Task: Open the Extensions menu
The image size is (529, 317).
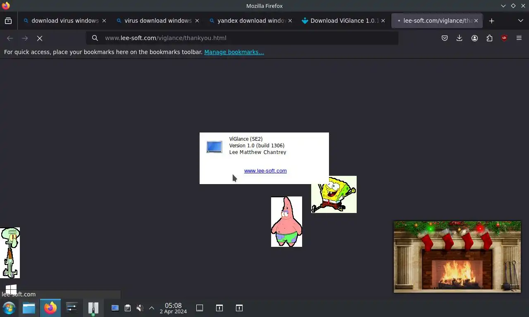Action: coord(489,38)
